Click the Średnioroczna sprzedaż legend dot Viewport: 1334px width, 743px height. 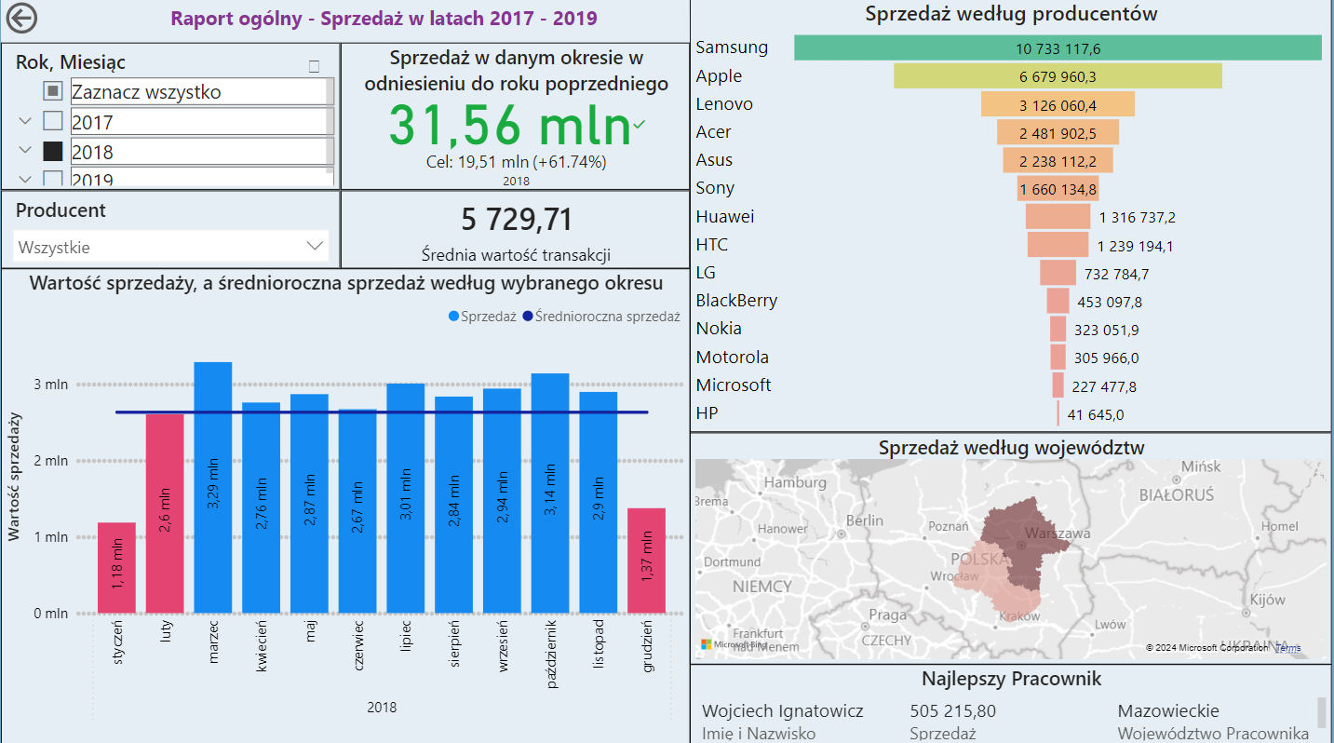point(528,317)
